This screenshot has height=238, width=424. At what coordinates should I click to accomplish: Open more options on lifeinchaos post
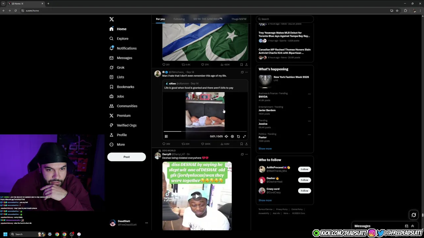[x=246, y=72]
